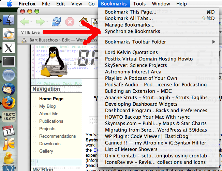Image resolution: width=222 pixels, height=171 pixels.
Task: Stop loading with red X button
Action: 70,22
